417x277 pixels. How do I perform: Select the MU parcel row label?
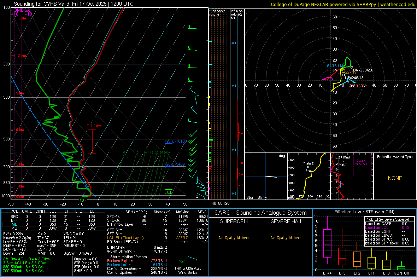[x=14, y=228]
